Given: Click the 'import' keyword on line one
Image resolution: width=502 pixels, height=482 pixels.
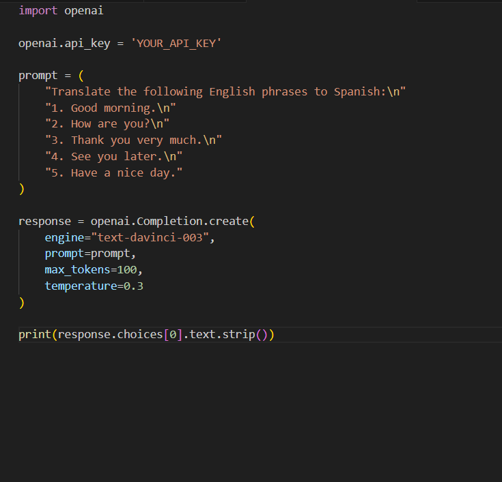Looking at the screenshot, I should [x=38, y=11].
